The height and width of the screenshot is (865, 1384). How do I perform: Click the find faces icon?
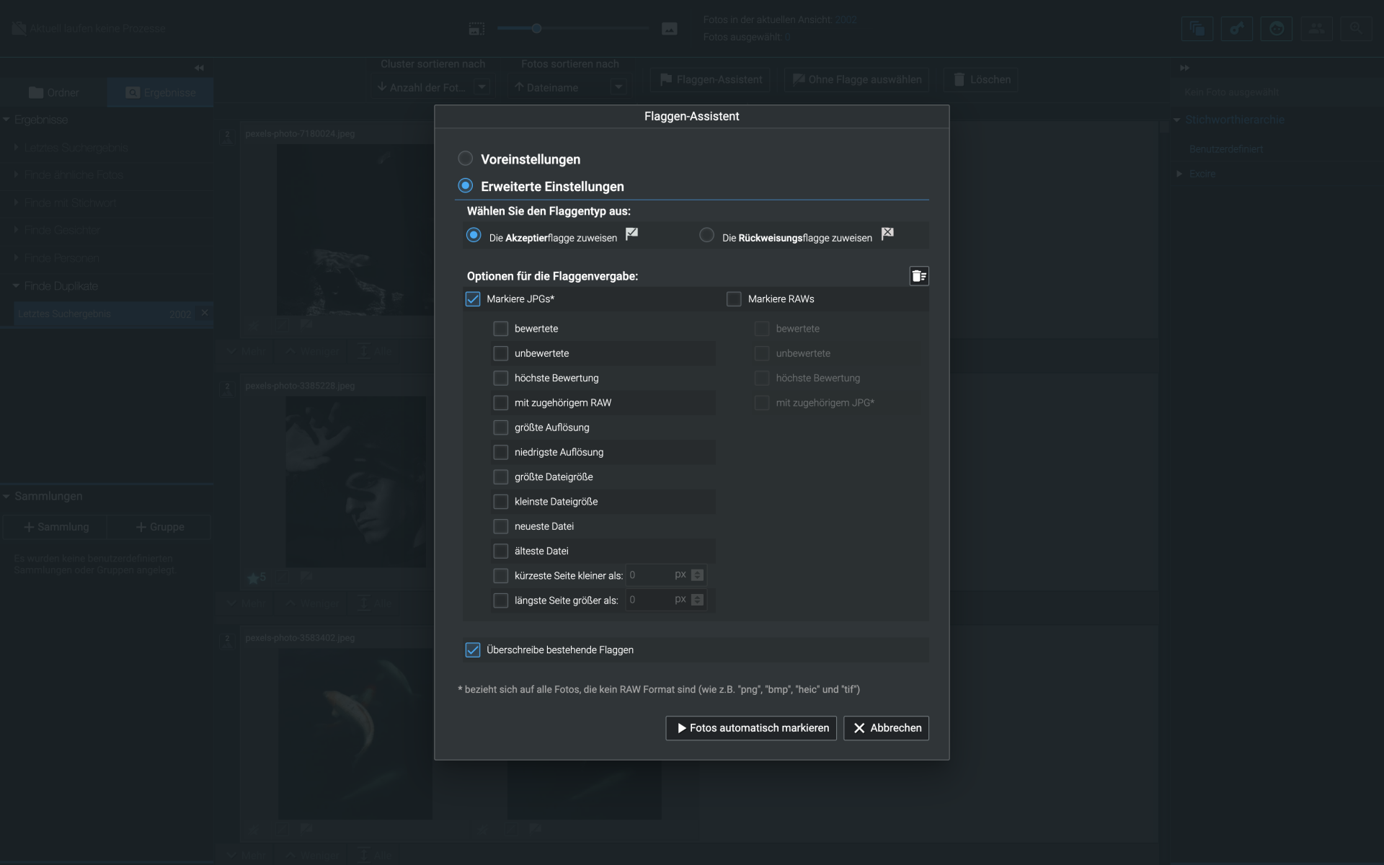1277,29
